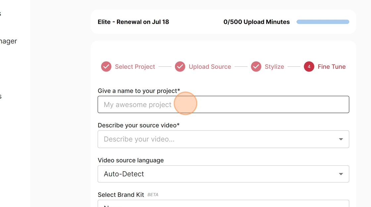
Task: Click the Stylize step checkmark icon
Action: click(x=256, y=67)
